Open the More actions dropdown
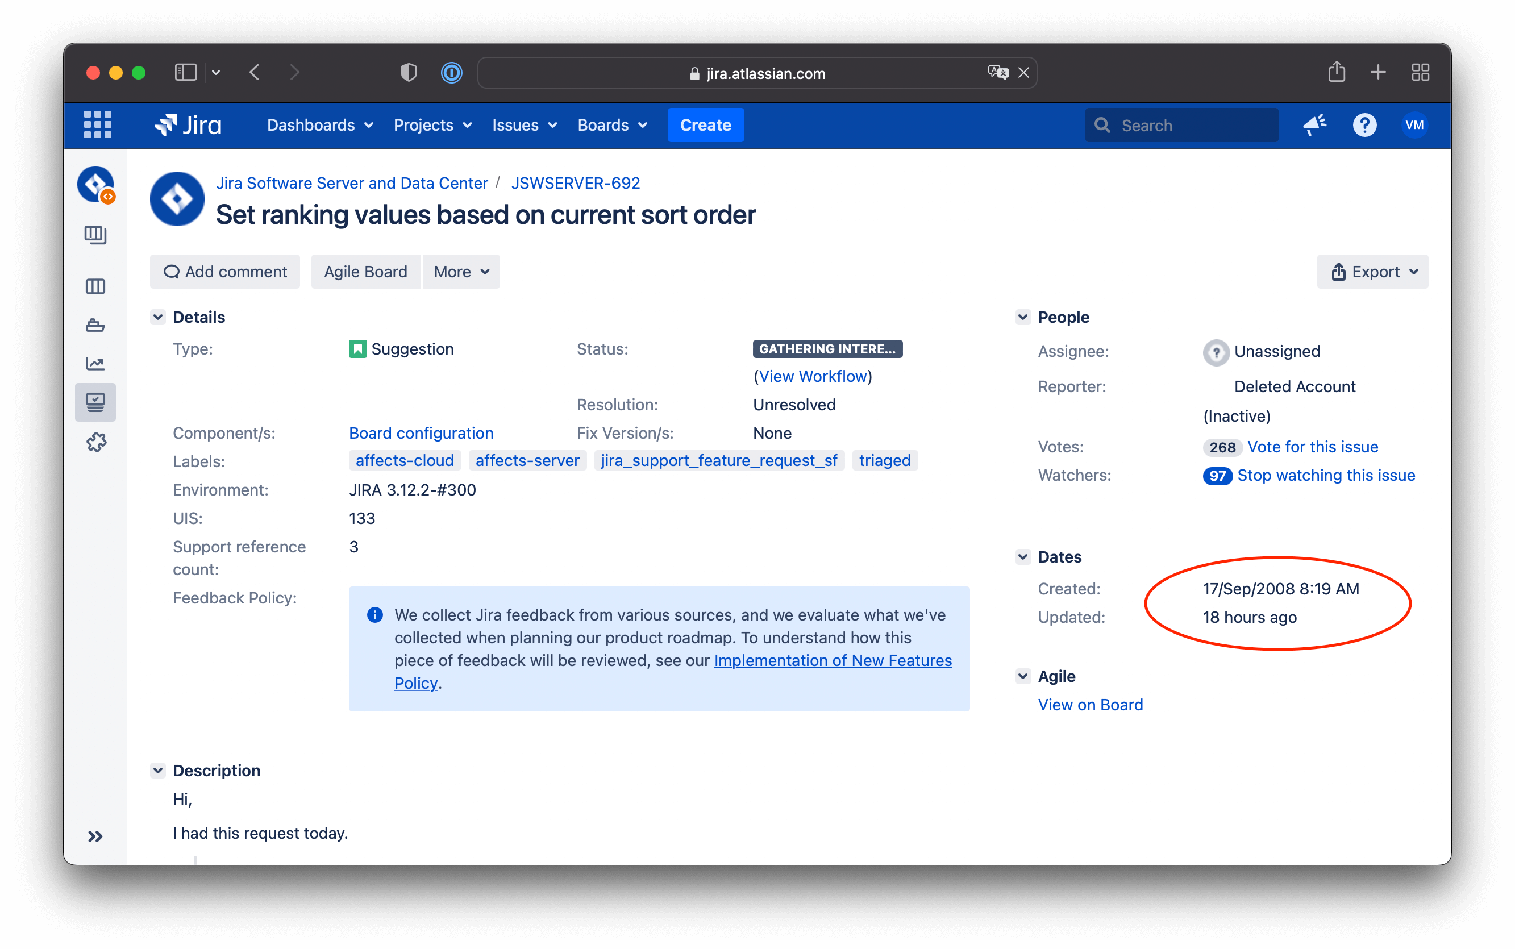Image resolution: width=1515 pixels, height=949 pixels. tap(460, 271)
